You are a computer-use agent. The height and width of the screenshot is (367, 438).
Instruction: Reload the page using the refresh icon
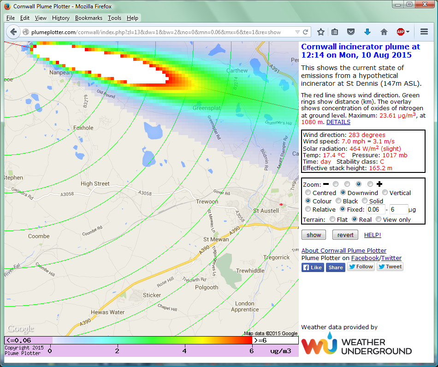click(x=305, y=32)
